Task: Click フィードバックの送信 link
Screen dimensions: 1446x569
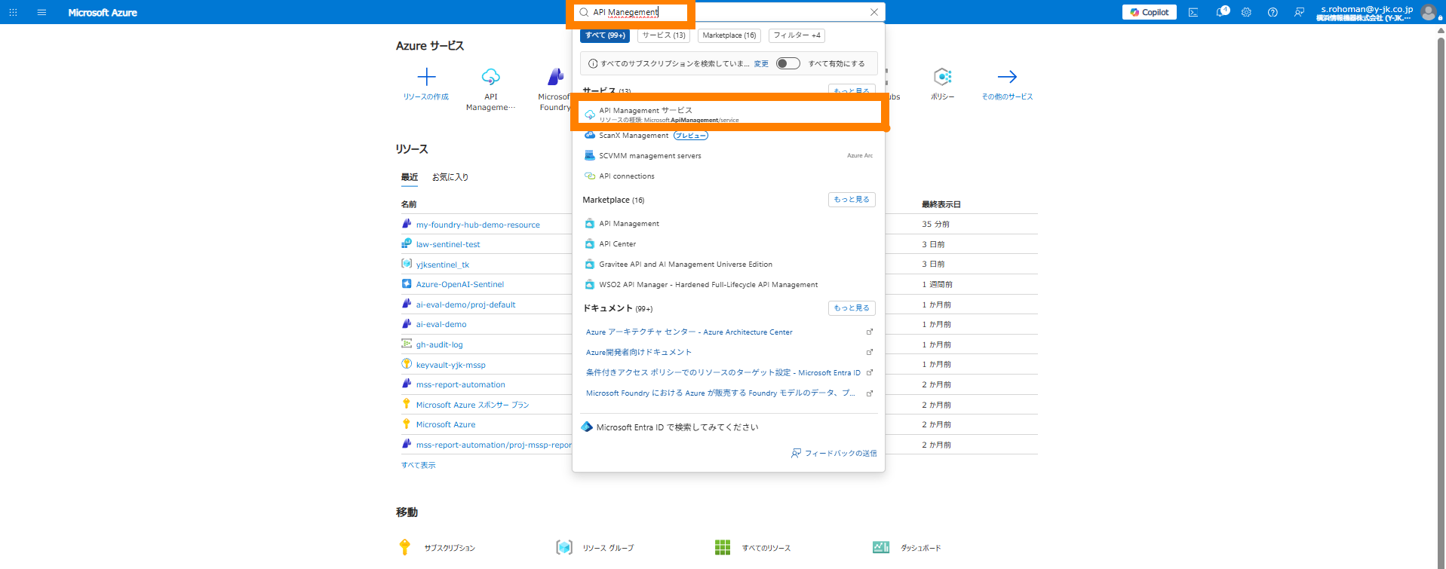Action: [x=834, y=454]
